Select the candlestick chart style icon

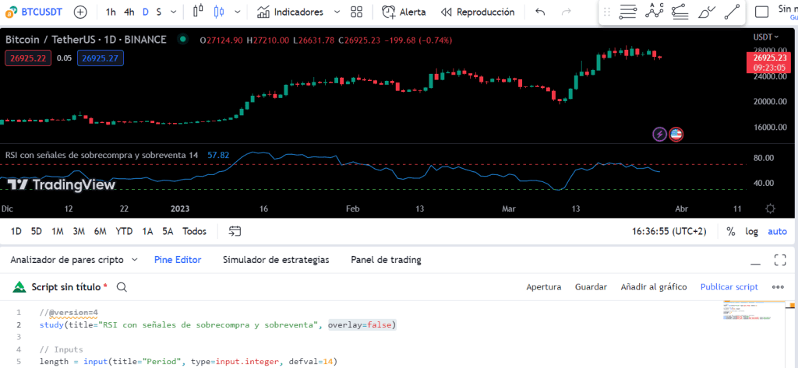point(219,12)
